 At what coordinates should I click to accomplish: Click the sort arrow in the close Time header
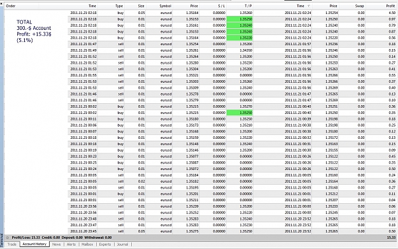(x=309, y=6)
